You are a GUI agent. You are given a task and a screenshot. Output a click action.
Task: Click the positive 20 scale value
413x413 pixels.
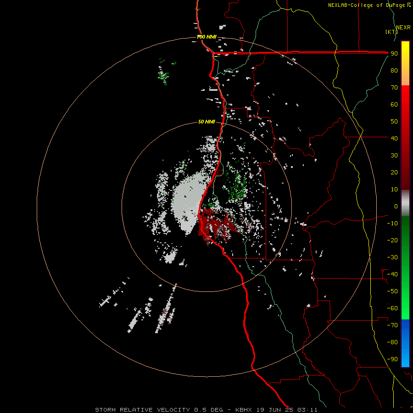[x=394, y=173]
